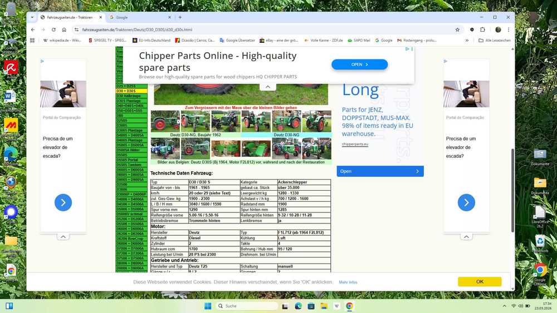Viewport: 557px width, 313px height.
Task: Show hidden system tray icons
Action: point(504,306)
